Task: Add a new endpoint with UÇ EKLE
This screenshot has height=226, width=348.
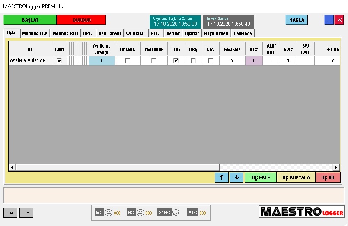Action: click(261, 178)
